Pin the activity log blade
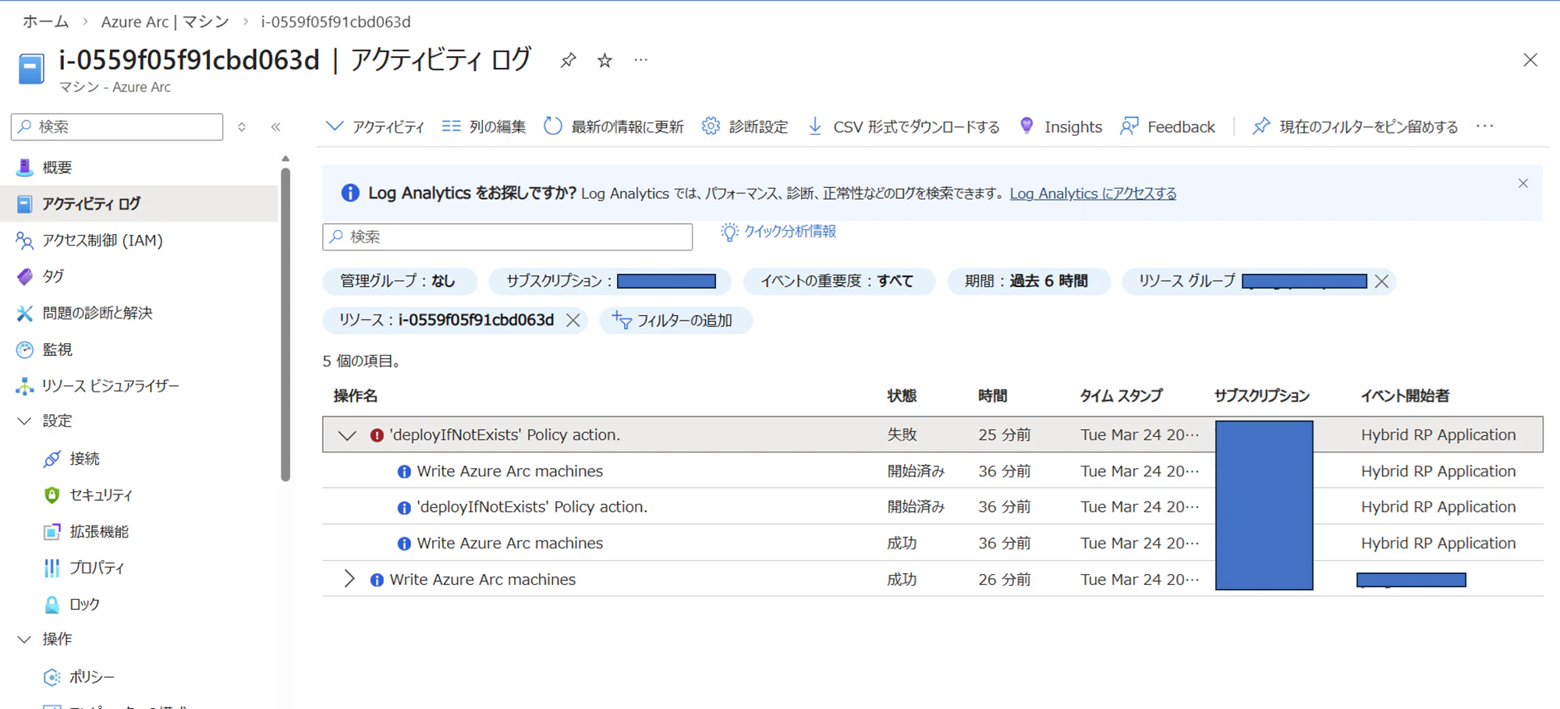This screenshot has width=1560, height=709. tap(568, 60)
